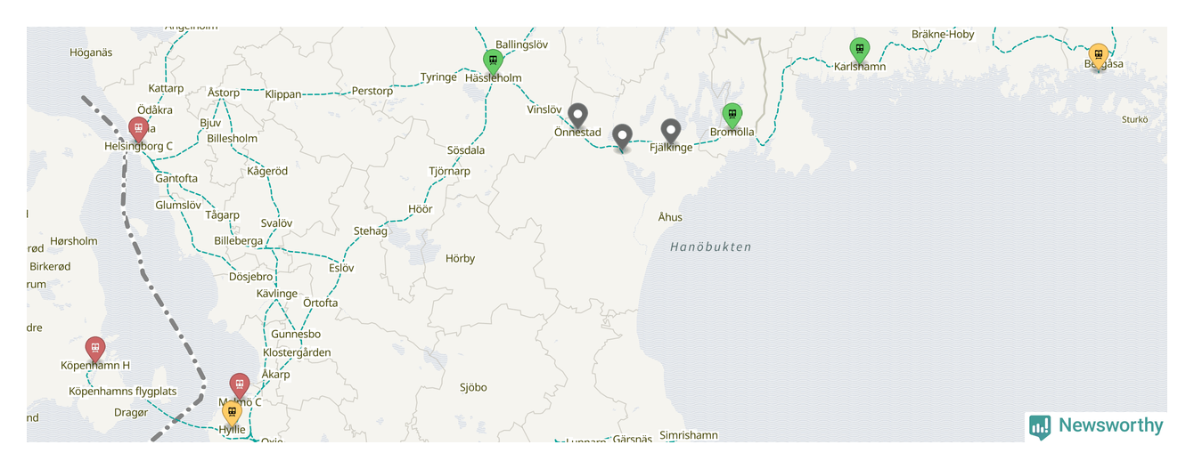Click the Hanöbukten bay label
1194x469 pixels.
tap(711, 247)
